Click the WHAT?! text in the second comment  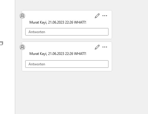80,54
